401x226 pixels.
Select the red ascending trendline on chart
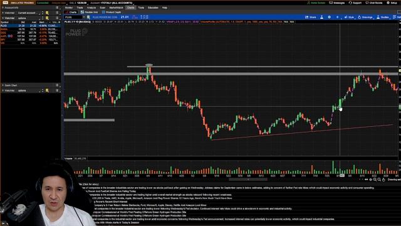coord(302,132)
